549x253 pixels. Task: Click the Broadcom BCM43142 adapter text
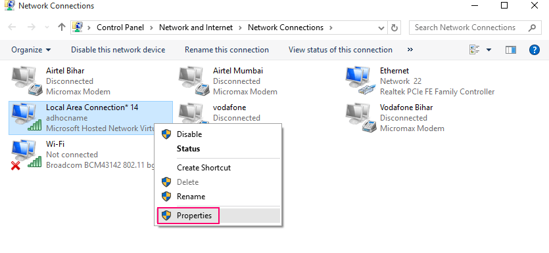pyautogui.click(x=100, y=165)
